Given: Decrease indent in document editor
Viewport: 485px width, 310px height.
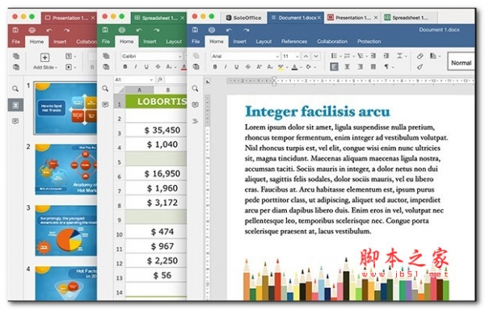Looking at the screenshot, I should point(373,56).
